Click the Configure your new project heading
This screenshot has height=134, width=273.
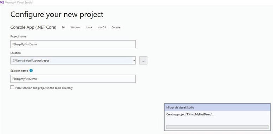point(57,14)
